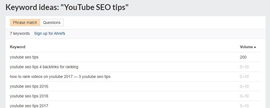Click the Keyword ideas page heading
The image size is (270, 108).
67,7
